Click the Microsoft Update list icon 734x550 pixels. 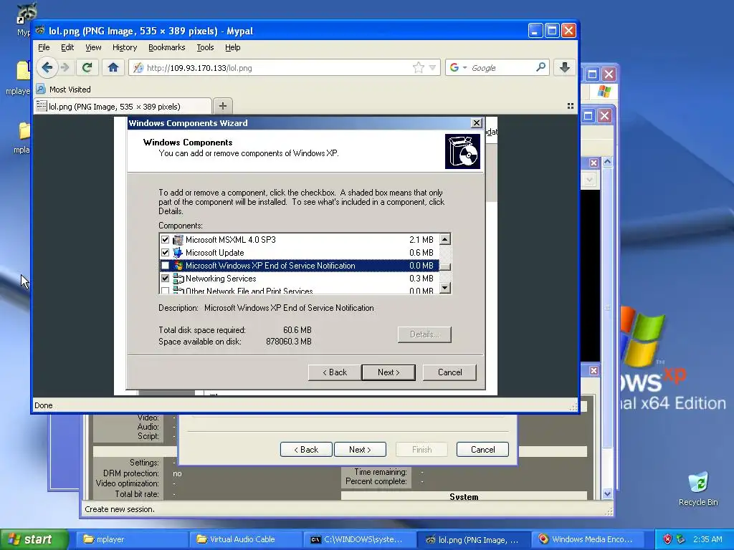178,253
